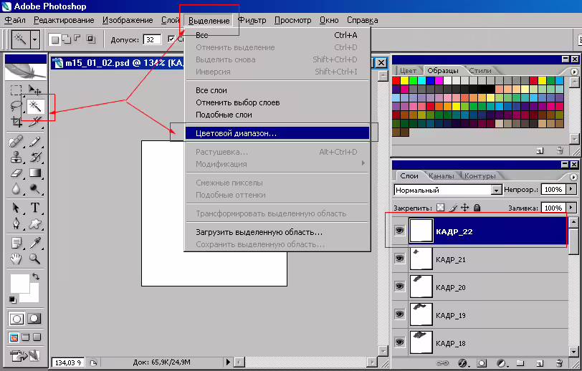Image resolution: width=582 pixels, height=371 pixels.
Task: Open Заливка fill slider arrow
Action: coord(571,208)
